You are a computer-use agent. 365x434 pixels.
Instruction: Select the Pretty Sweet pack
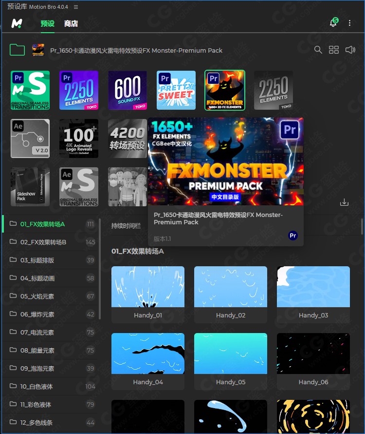[x=176, y=90]
